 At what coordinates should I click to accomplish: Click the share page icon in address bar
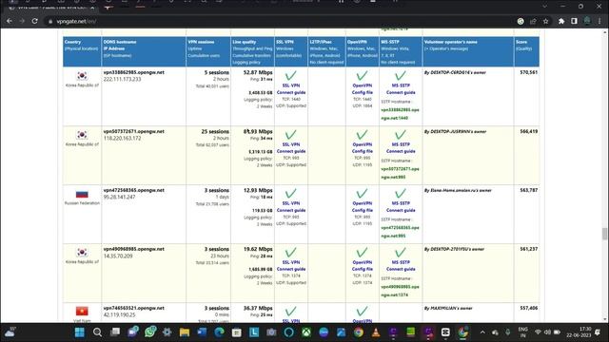tap(533, 21)
